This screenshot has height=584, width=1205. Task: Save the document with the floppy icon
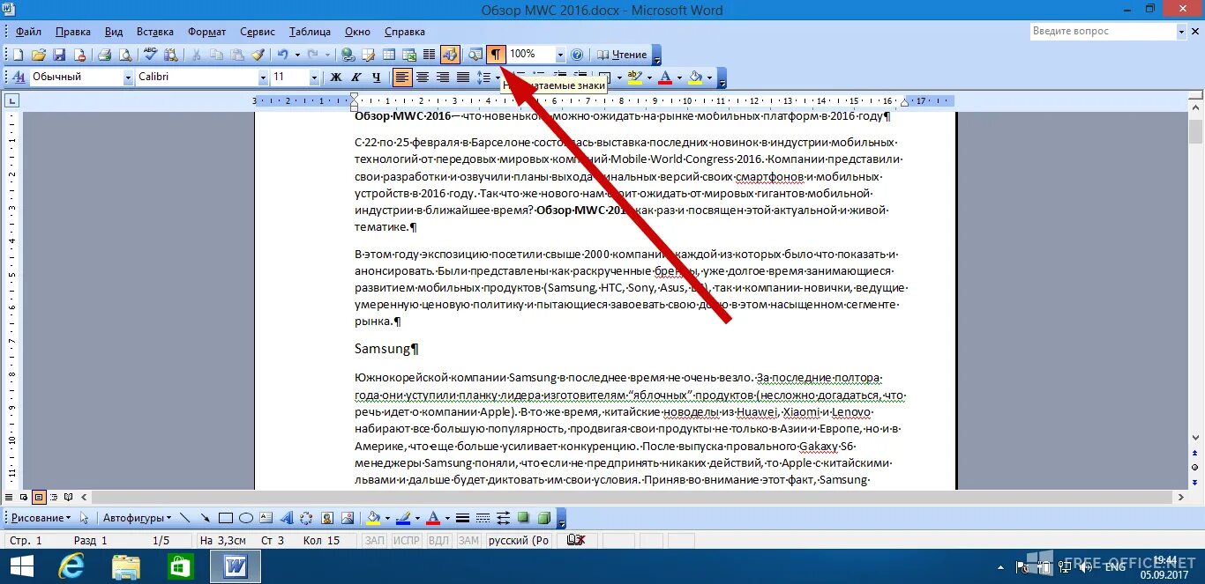(59, 55)
